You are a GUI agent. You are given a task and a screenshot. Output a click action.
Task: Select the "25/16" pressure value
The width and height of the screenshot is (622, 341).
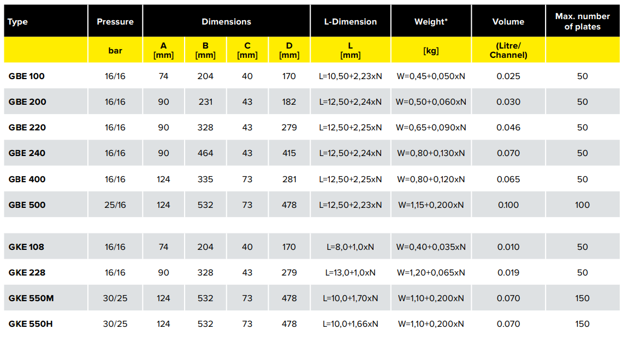(x=115, y=205)
